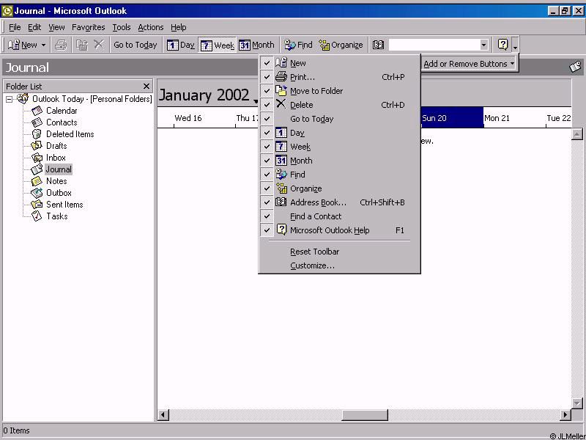Open the Tools menu
Screen dimensions: 586x440
[122, 27]
